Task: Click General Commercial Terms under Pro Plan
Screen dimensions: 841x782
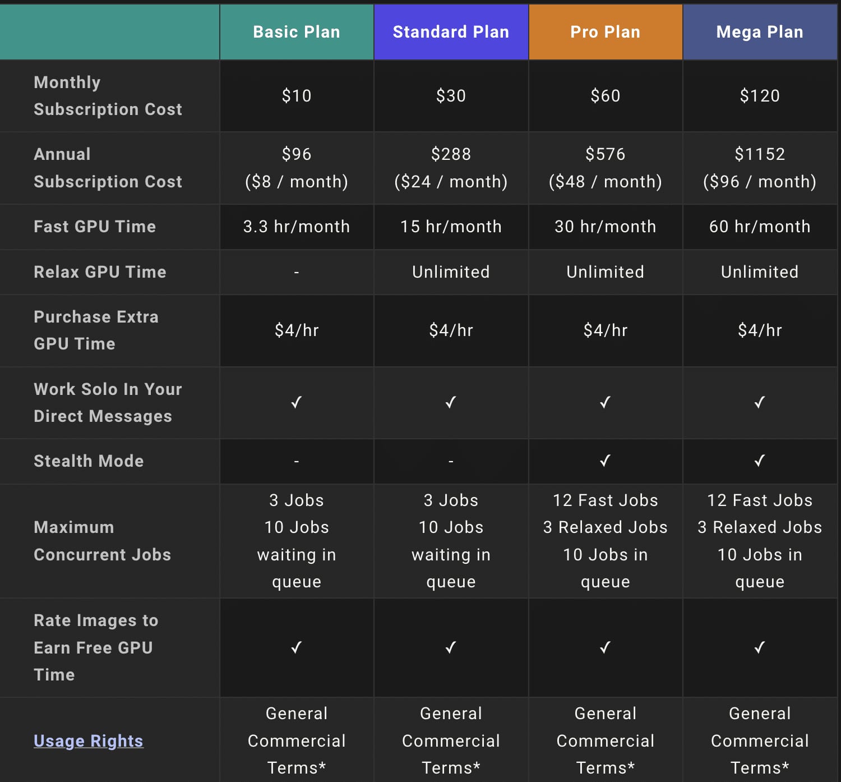Action: pyautogui.click(x=606, y=740)
